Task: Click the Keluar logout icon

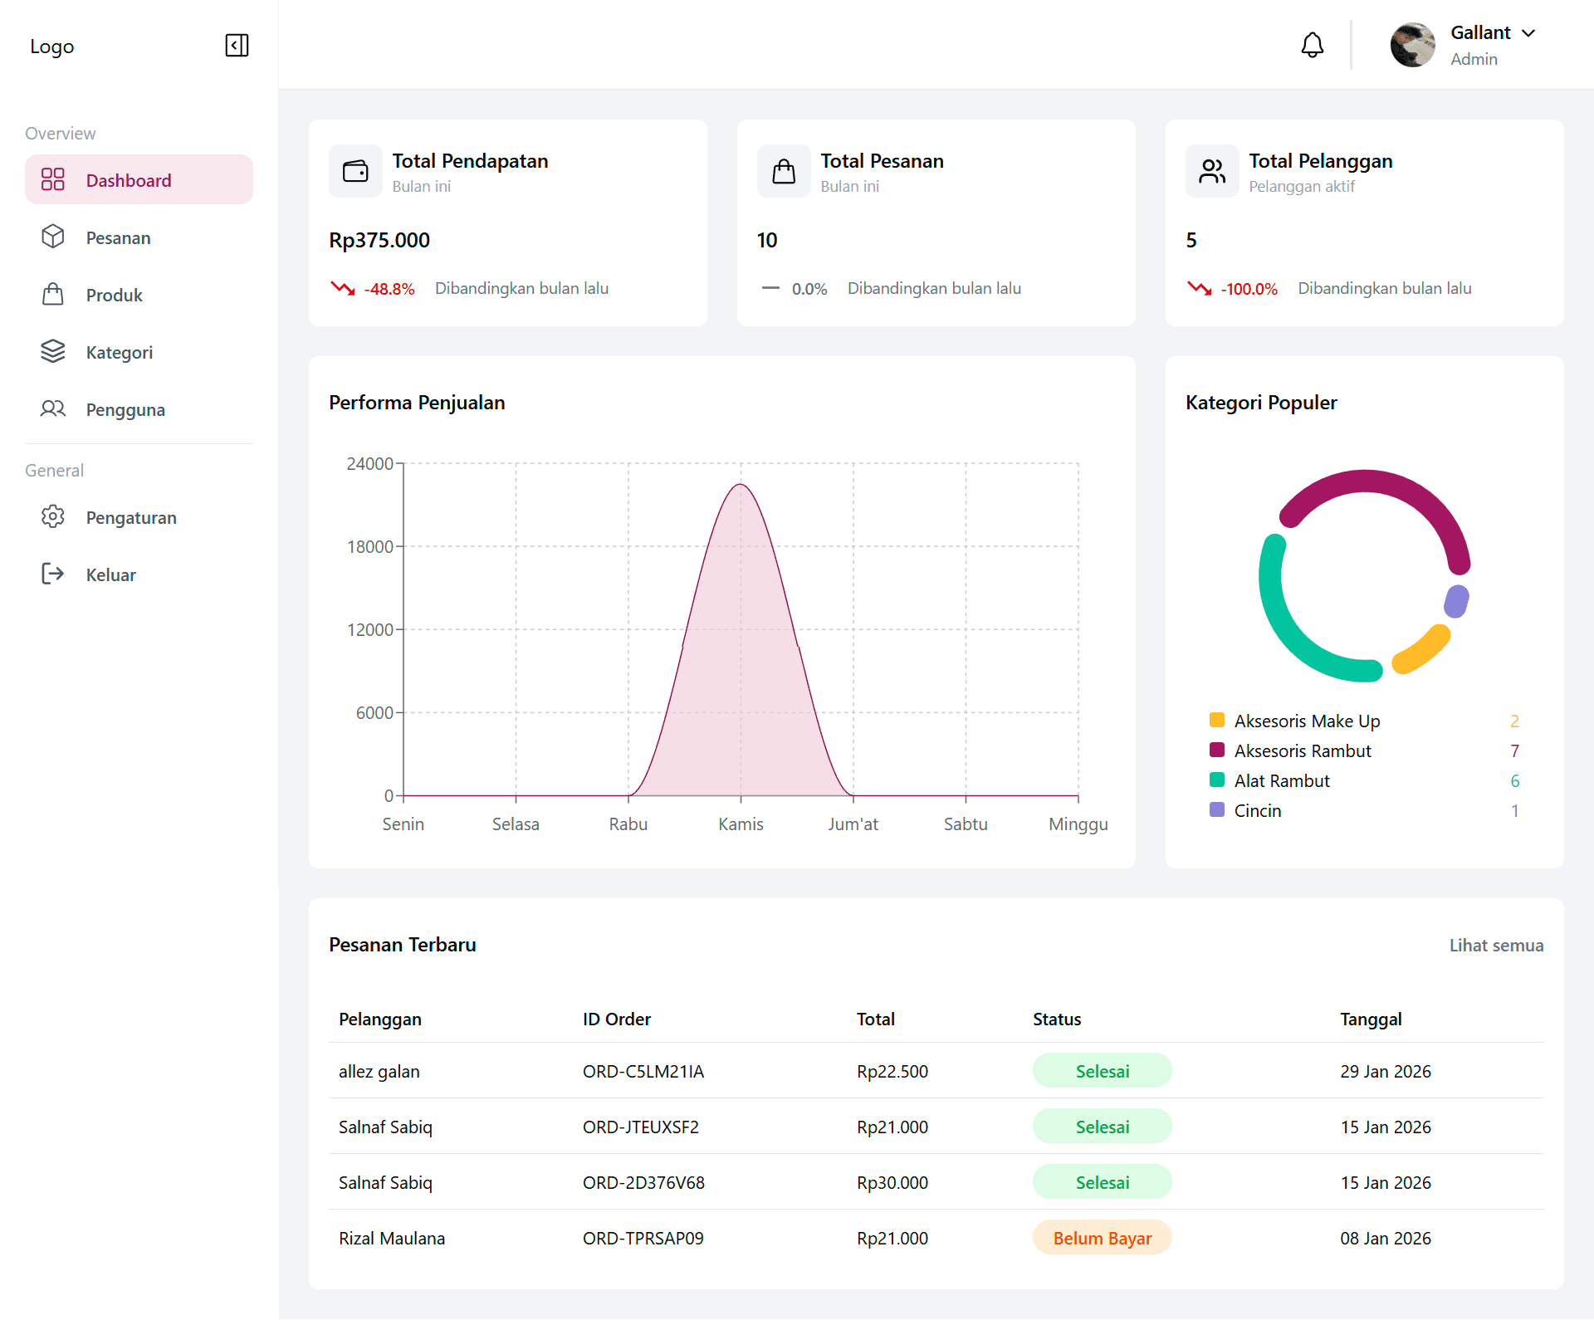Action: click(53, 574)
